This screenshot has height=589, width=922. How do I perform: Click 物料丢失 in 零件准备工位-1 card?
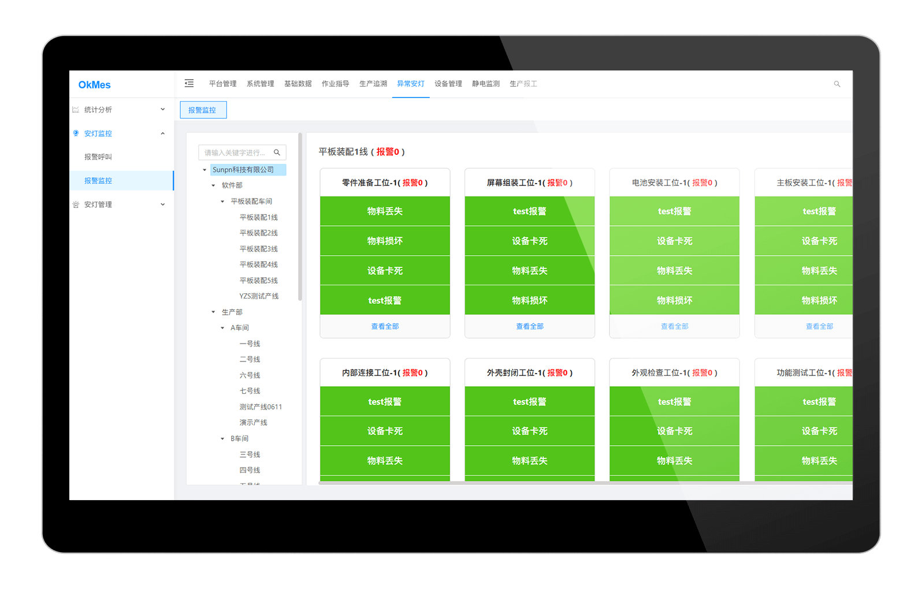click(385, 211)
